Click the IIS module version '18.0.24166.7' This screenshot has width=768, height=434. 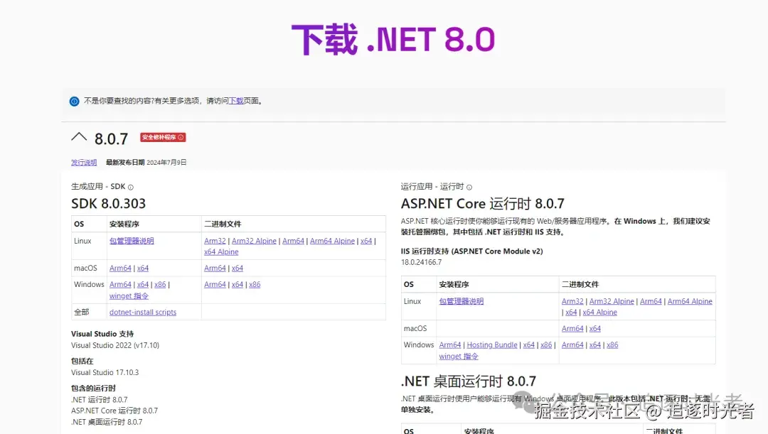point(421,262)
